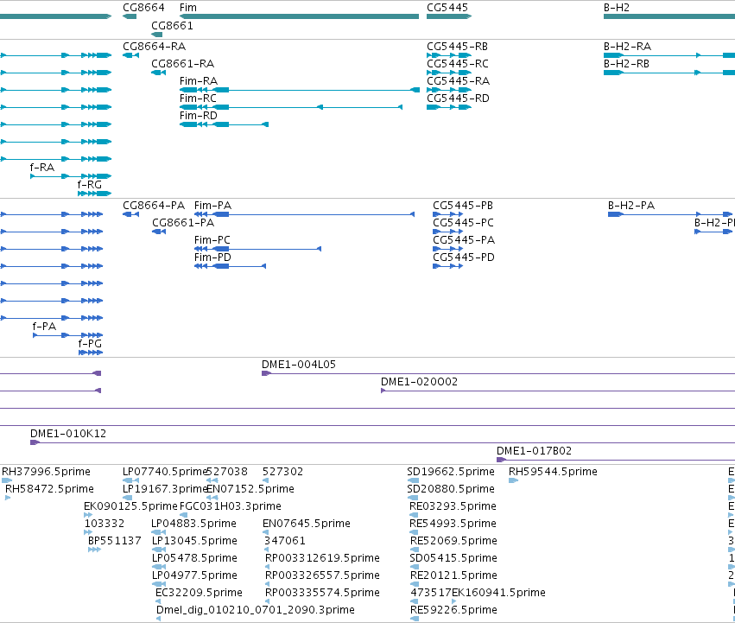The width and height of the screenshot is (735, 623).
Task: Click EST RP003312619.5prime
Action: coord(322,558)
